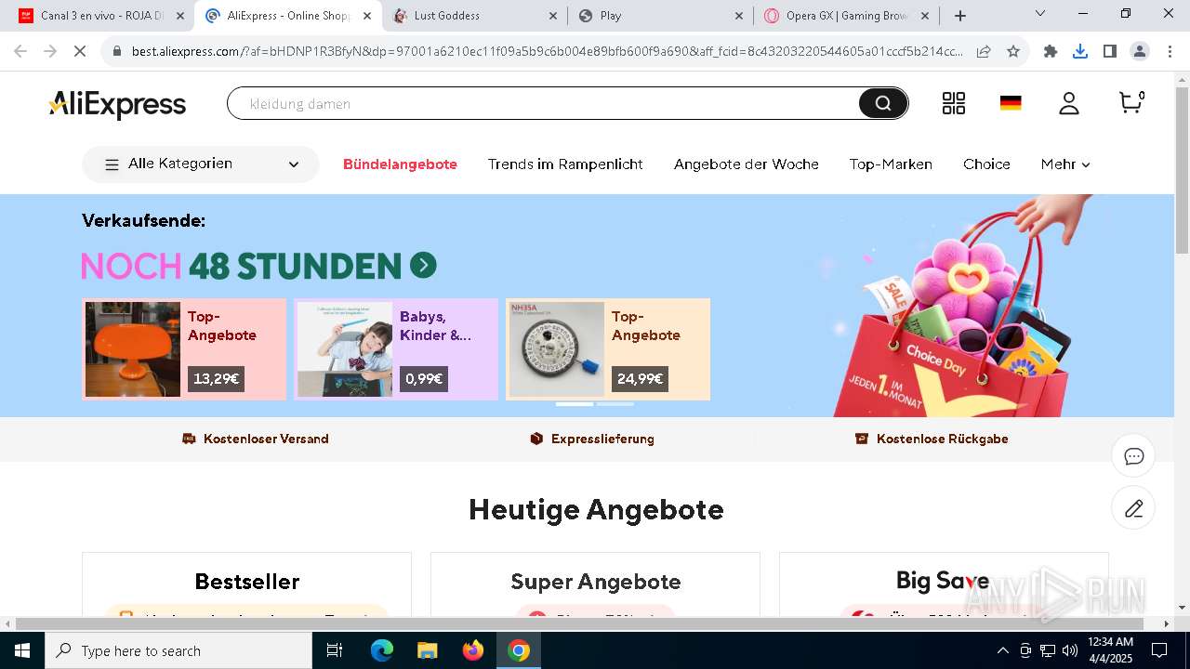
Task: Show hidden system tray icons
Action: [x=1002, y=650]
